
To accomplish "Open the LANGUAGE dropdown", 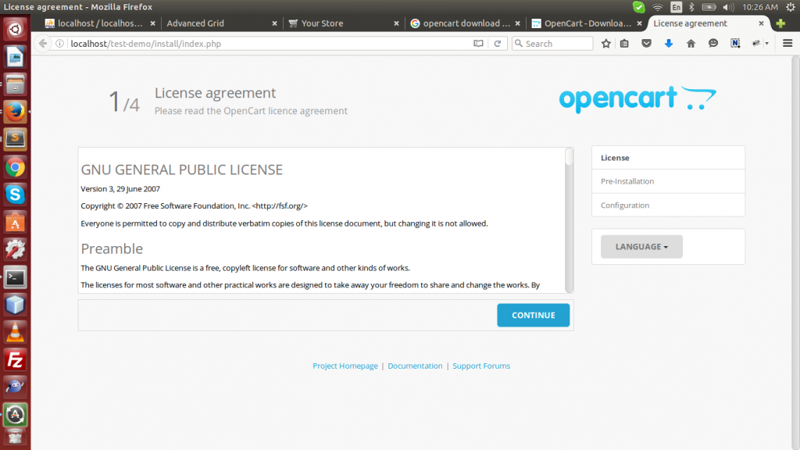I will click(x=641, y=246).
